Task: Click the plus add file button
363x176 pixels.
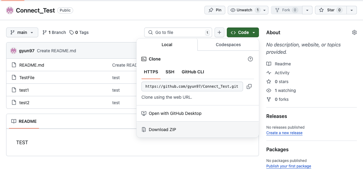Action: pyautogui.click(x=219, y=32)
